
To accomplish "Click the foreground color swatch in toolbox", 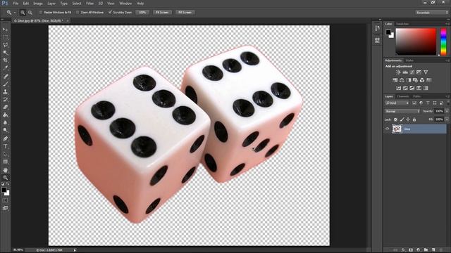I will [4, 190].
